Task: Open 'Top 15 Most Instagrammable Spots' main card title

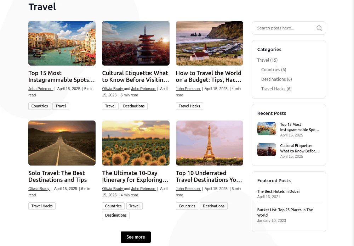Action: [61, 77]
